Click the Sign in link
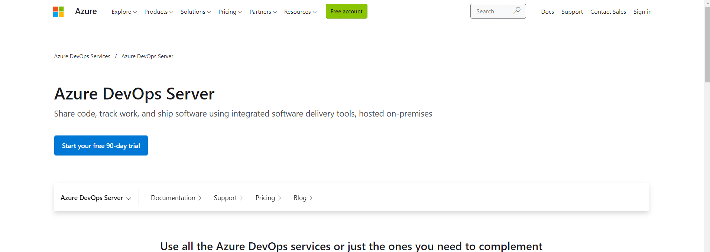This screenshot has height=252, width=710. point(642,12)
